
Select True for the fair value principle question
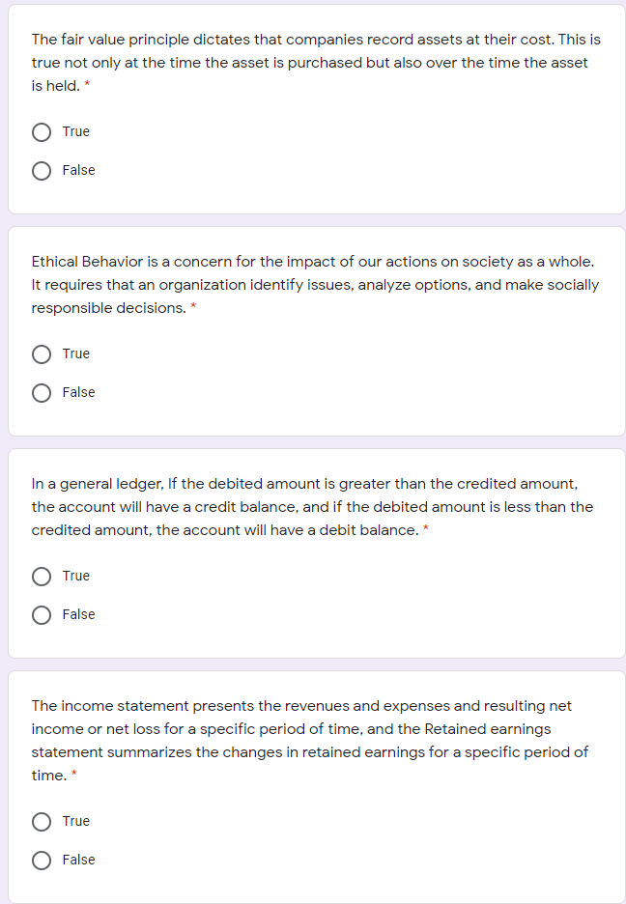pos(42,131)
